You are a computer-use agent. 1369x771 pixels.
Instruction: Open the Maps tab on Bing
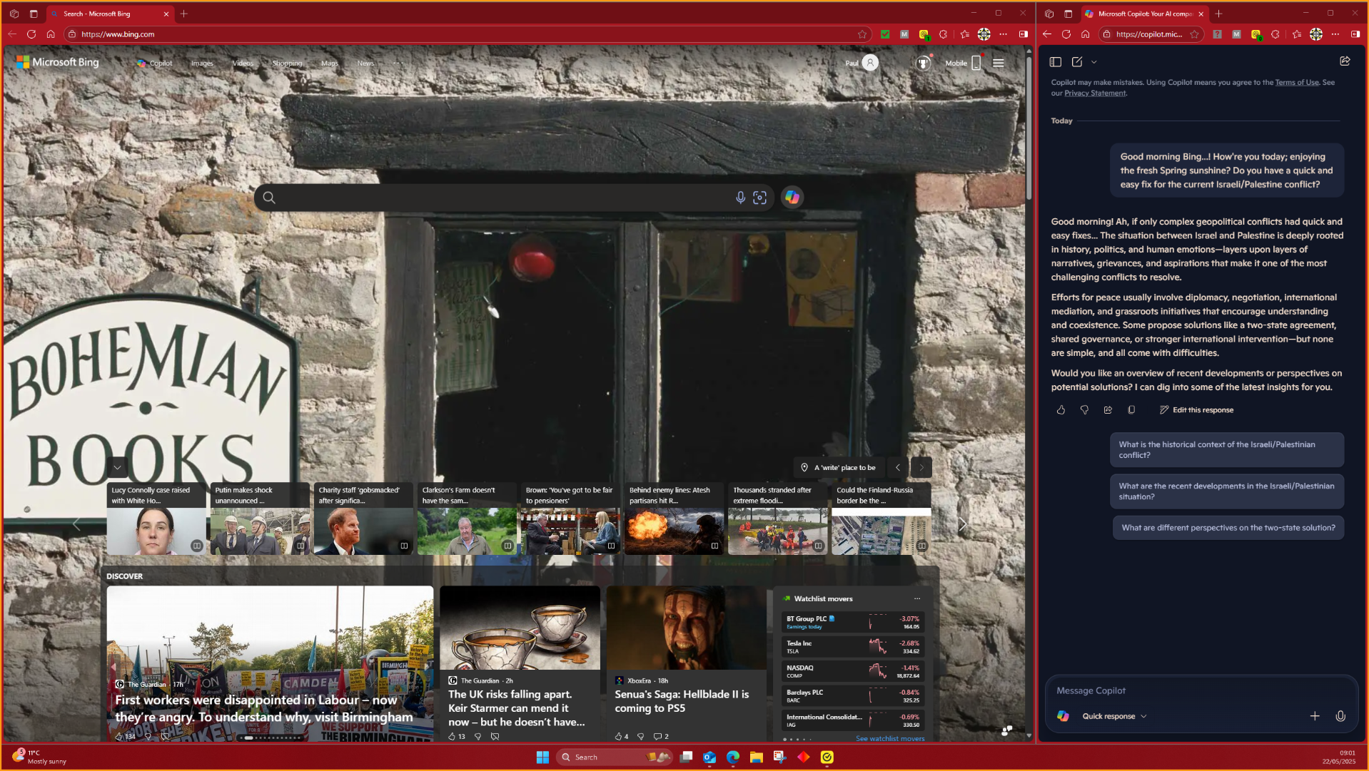click(329, 63)
